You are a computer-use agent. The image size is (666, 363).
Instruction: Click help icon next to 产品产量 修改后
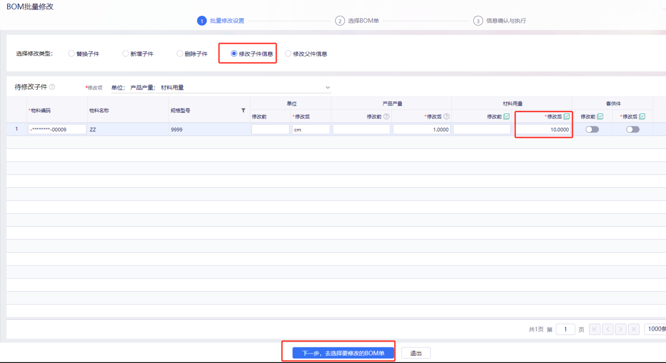pos(446,116)
